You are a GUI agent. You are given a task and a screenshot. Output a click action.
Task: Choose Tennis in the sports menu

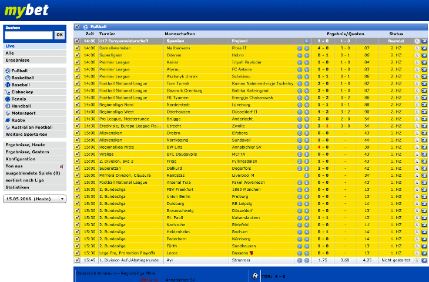point(35,99)
